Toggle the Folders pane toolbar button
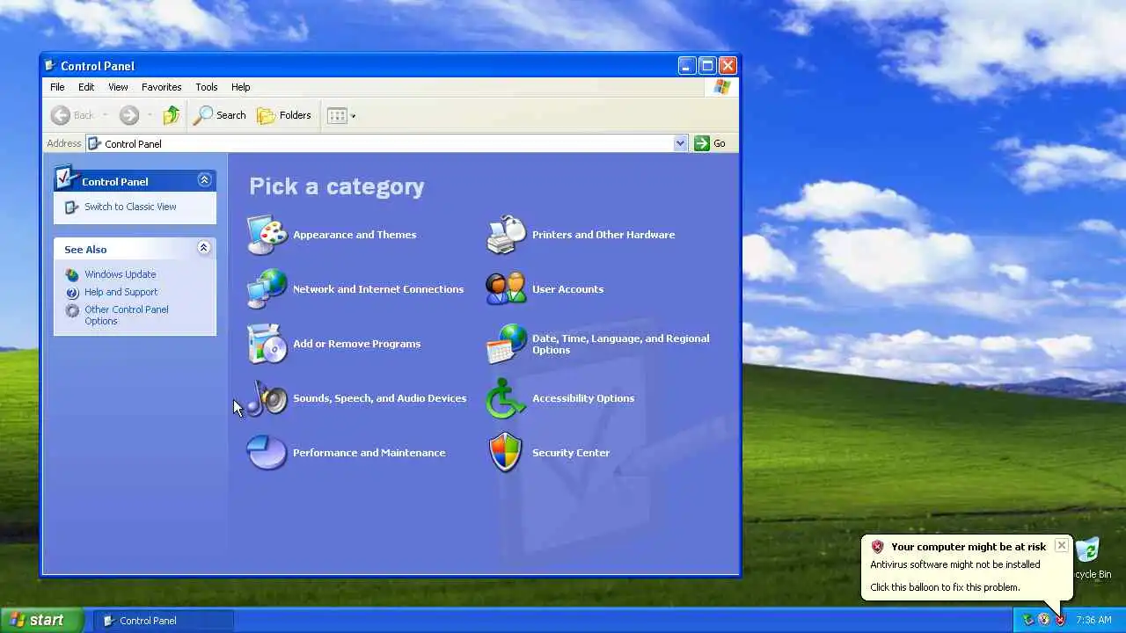 (284, 115)
